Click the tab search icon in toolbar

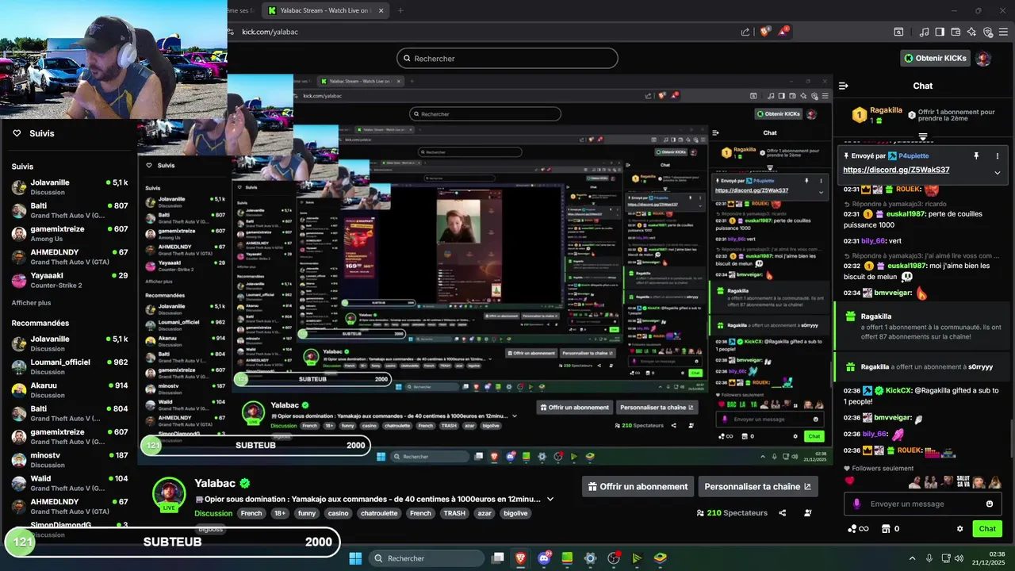coord(898,32)
